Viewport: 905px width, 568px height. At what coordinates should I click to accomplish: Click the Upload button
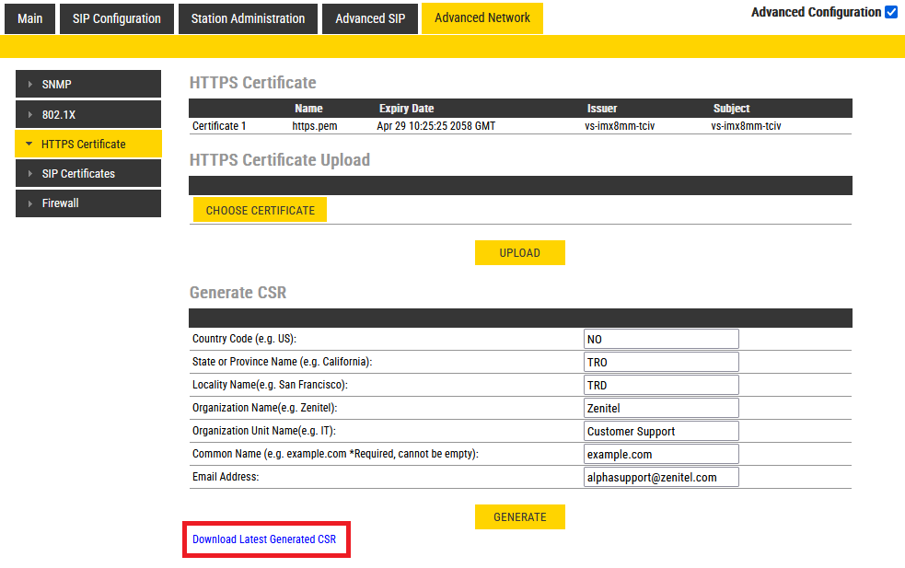pos(520,253)
